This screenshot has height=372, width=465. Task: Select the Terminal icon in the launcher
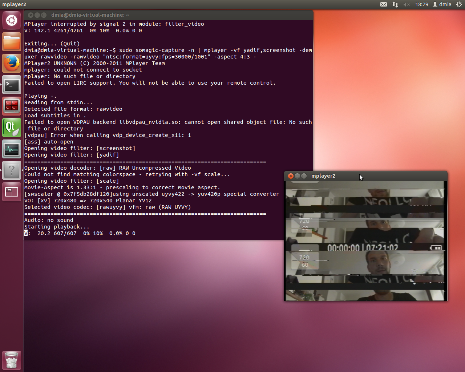point(12,85)
